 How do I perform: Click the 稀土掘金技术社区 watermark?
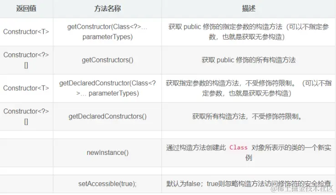click(x=303, y=188)
